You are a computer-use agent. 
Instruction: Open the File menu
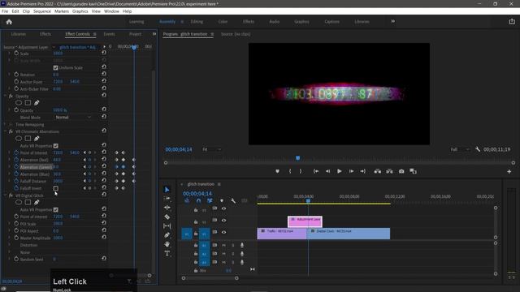pyautogui.click(x=5, y=11)
